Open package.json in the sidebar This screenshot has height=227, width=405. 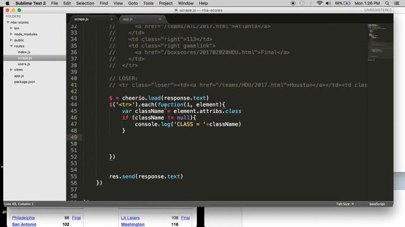25,81
